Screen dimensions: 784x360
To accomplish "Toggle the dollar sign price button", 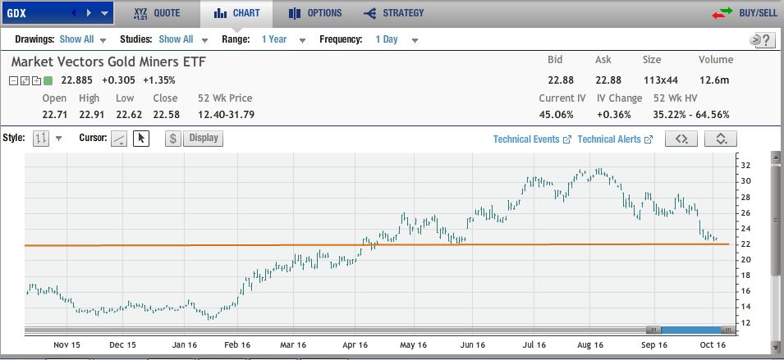I will point(173,139).
